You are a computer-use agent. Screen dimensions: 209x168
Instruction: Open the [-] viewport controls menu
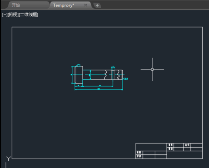tap(5, 15)
